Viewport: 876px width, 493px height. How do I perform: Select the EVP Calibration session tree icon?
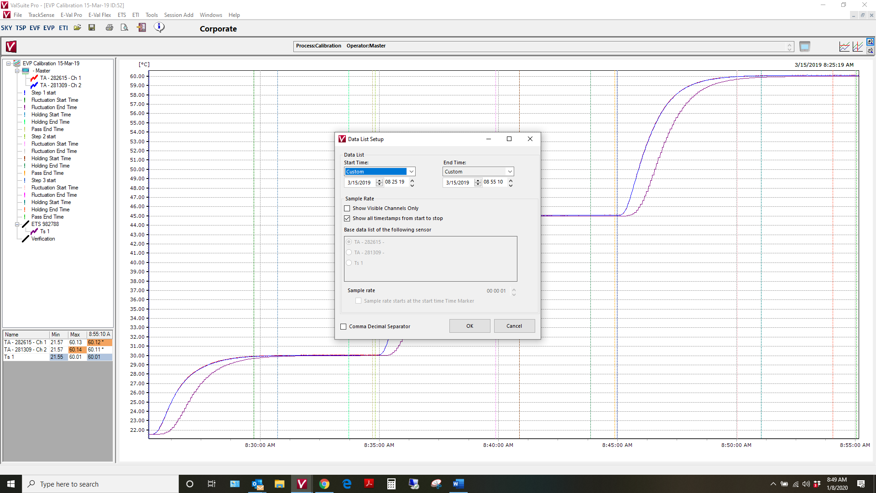17,63
